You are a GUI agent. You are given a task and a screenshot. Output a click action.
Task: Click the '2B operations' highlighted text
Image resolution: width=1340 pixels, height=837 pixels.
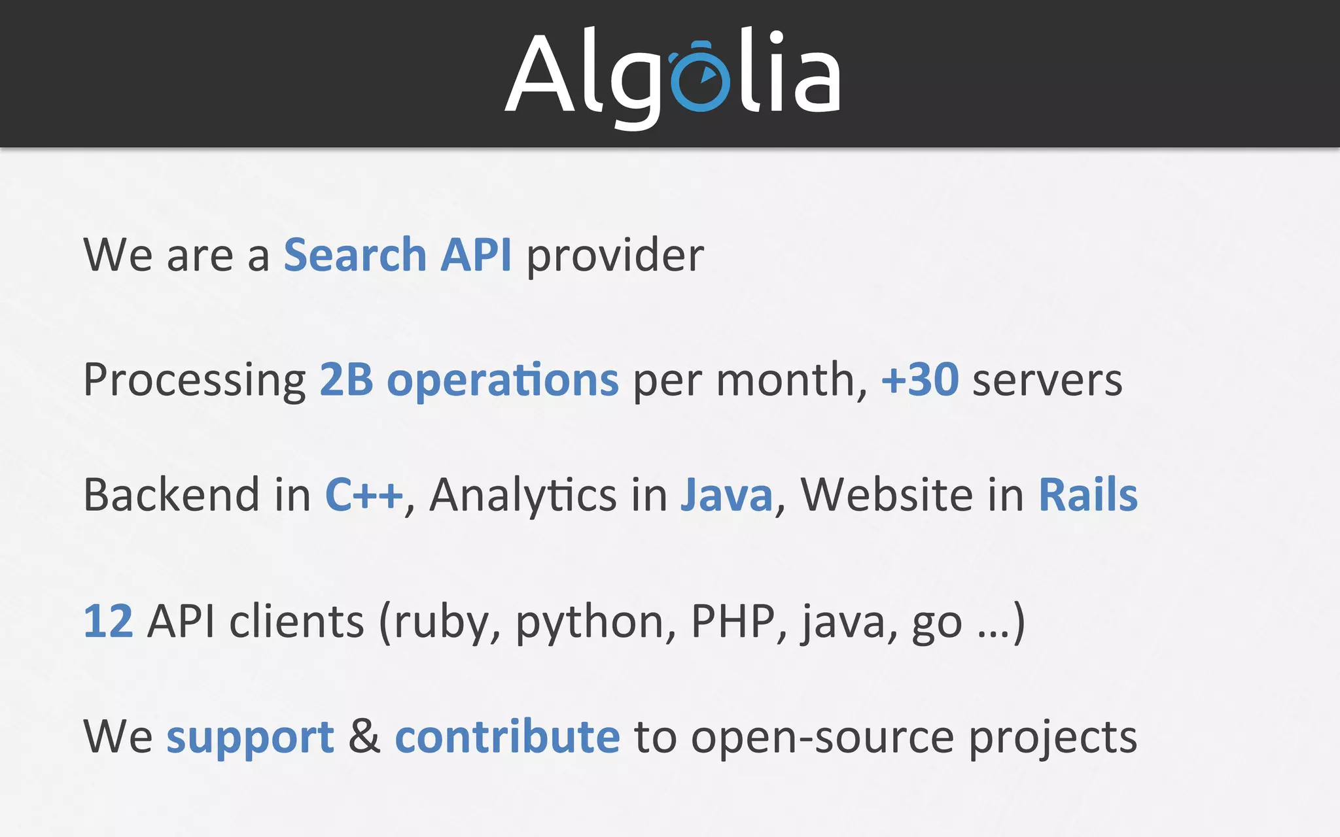pyautogui.click(x=468, y=380)
